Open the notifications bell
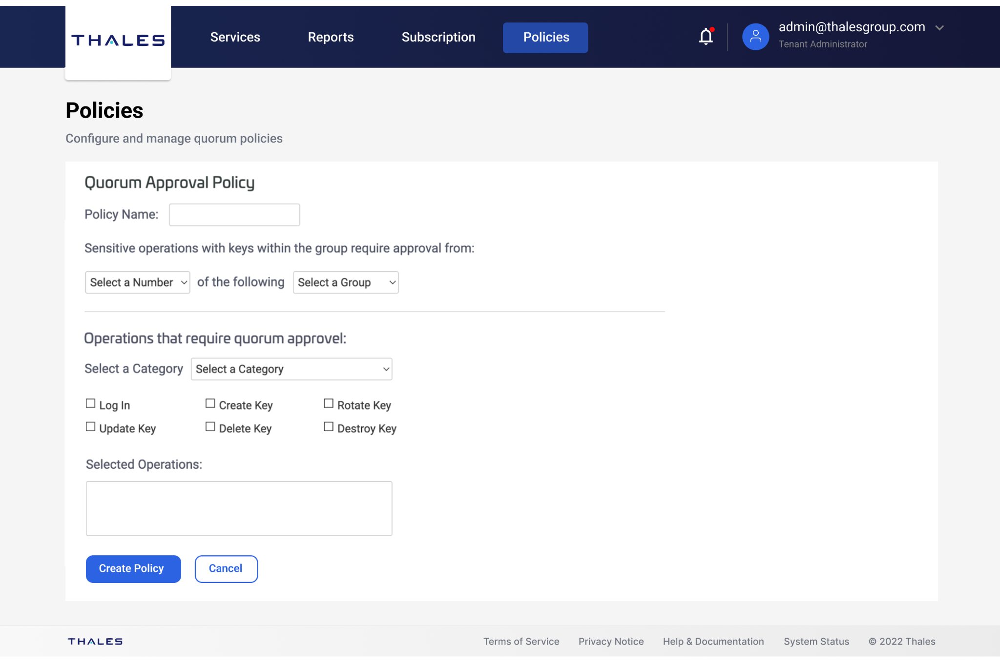 [x=706, y=37]
